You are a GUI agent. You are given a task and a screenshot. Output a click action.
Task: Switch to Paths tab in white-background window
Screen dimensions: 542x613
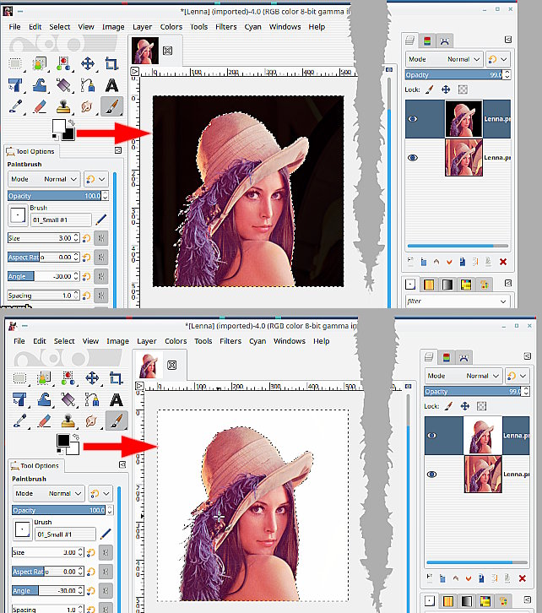coord(463,357)
